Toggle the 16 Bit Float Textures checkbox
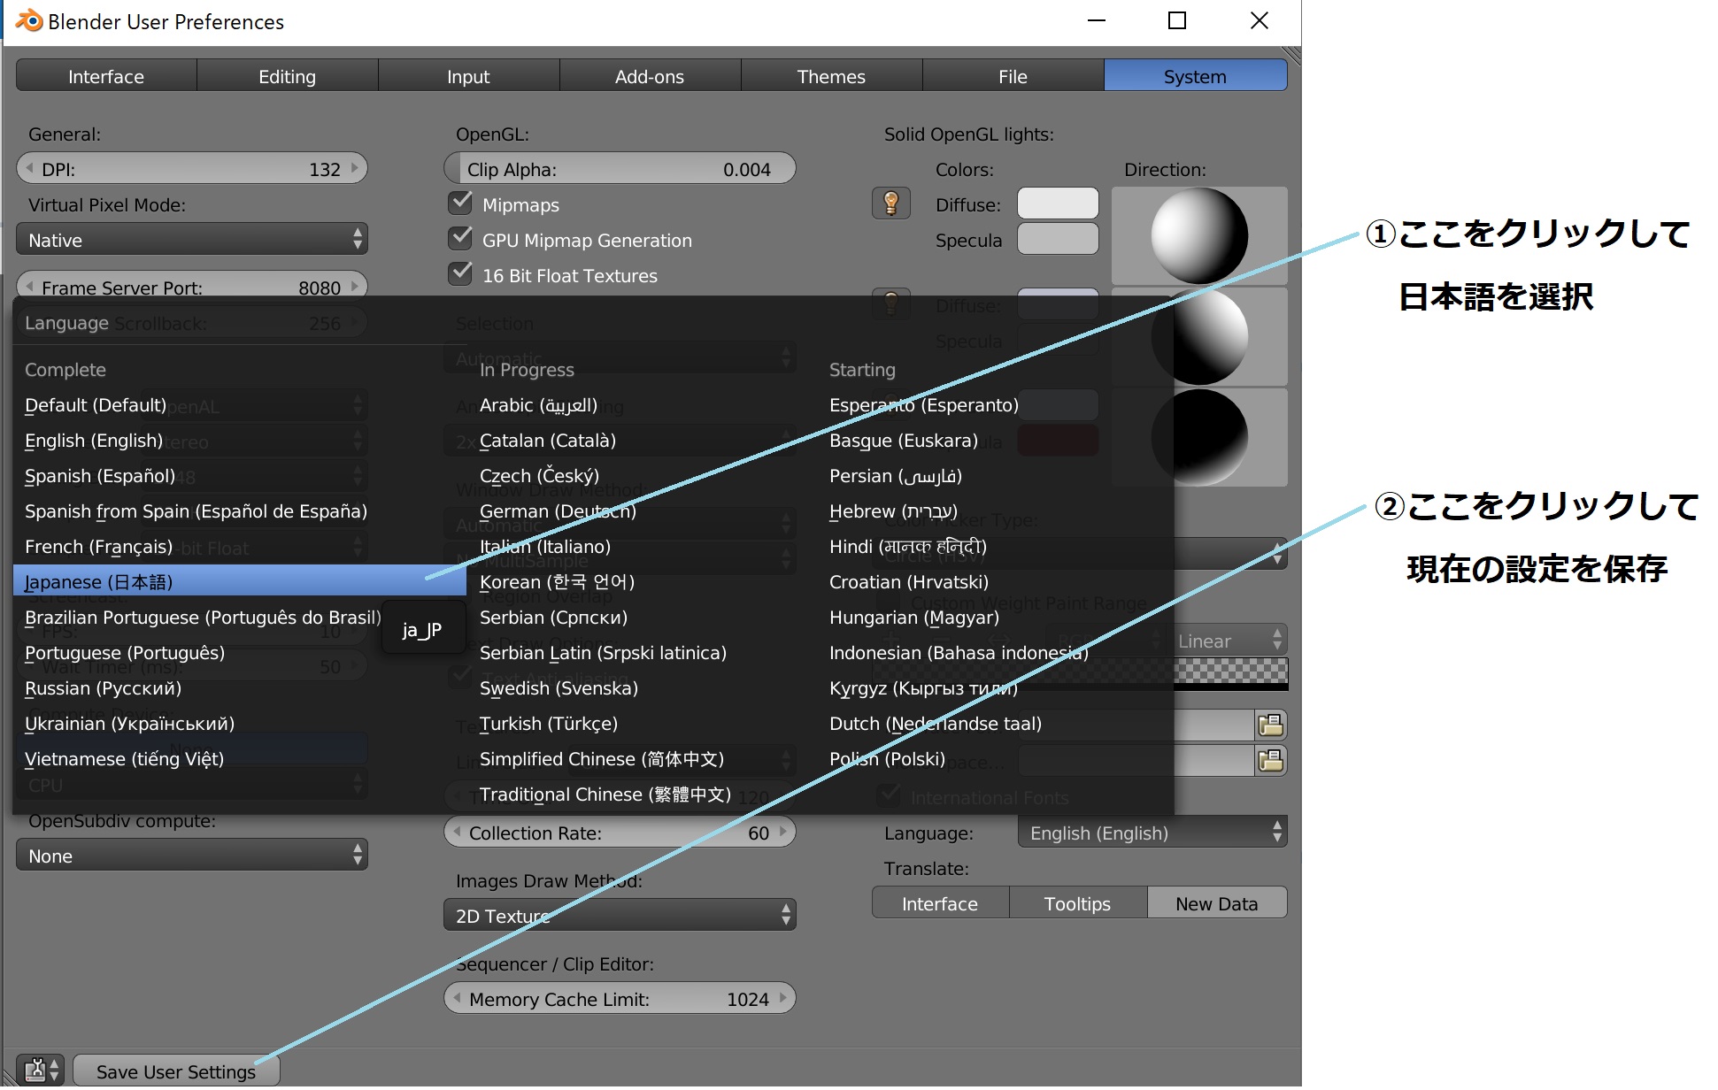The image size is (1718, 1090). point(461,274)
